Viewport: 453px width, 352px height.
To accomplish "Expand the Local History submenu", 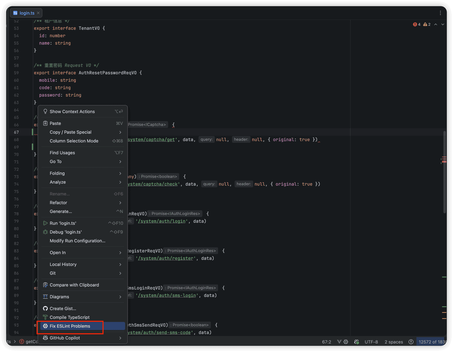I will 83,264.
